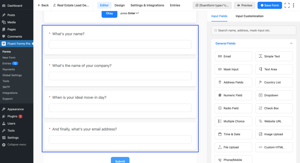The width and height of the screenshot is (300, 163).
Task: Click the What's your name input
Action: click(x=120, y=44)
